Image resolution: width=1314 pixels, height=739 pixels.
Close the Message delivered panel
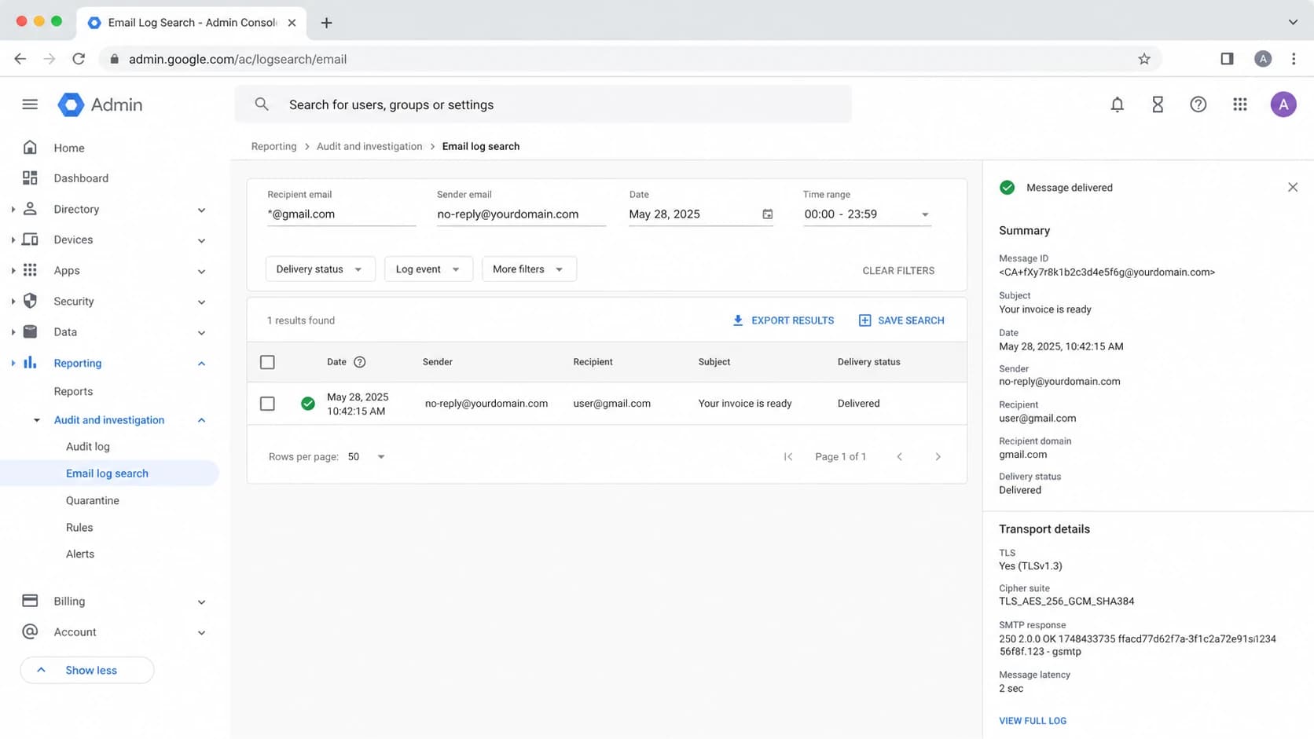click(x=1292, y=187)
